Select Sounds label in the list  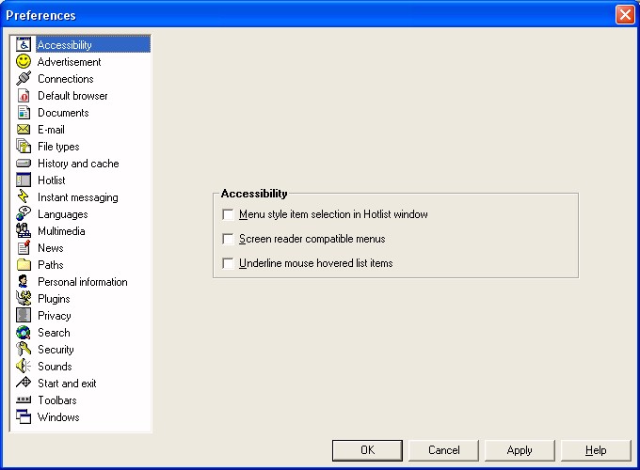point(55,367)
